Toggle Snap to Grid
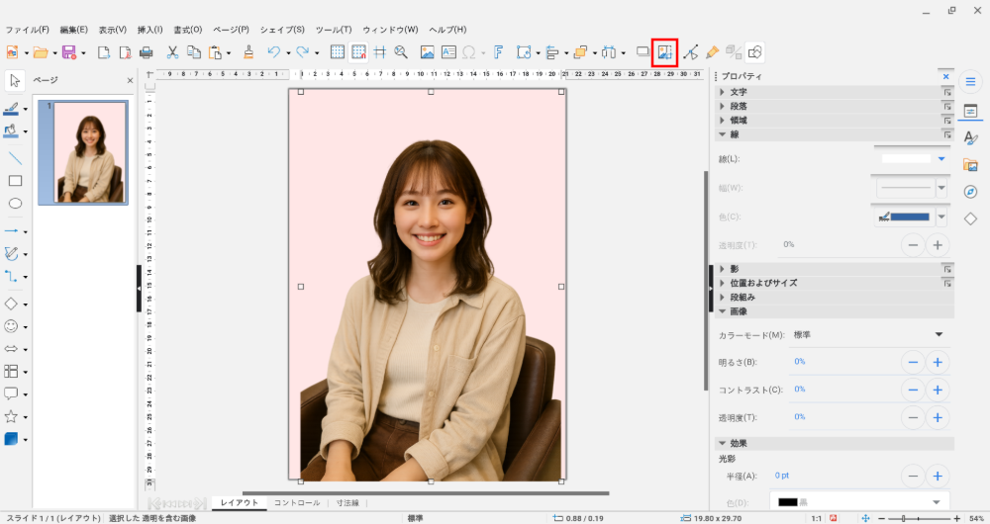Viewport: 990px width, 524px height. tap(358, 52)
